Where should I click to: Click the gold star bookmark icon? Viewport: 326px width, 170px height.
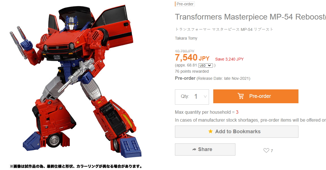(210, 131)
